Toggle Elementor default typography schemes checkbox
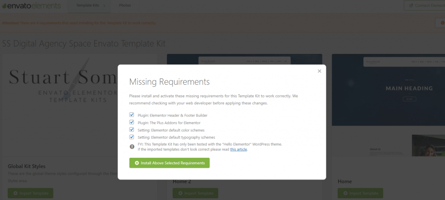Screen dimensions: 445x200 pyautogui.click(x=132, y=137)
